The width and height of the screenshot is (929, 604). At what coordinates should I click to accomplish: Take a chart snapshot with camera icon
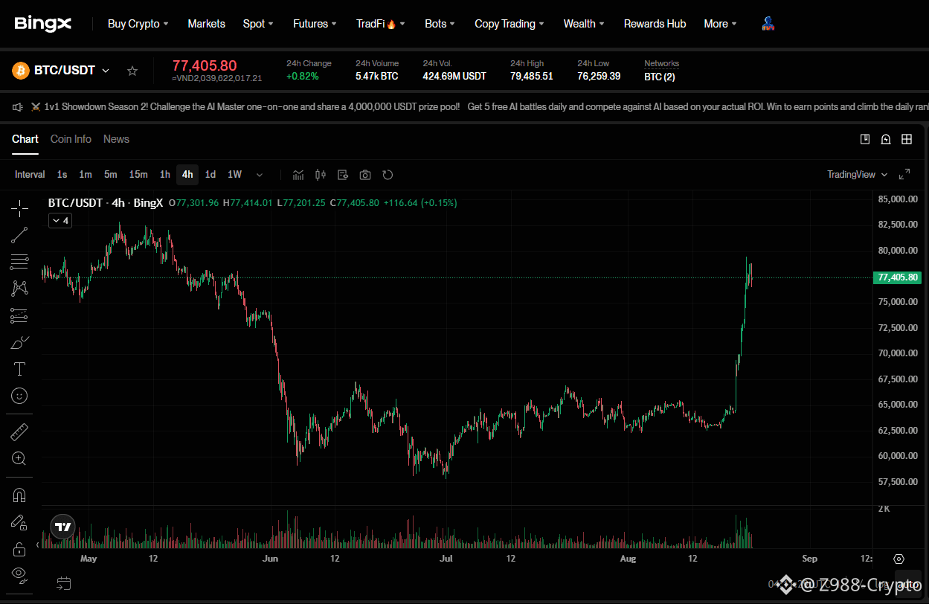(x=365, y=175)
